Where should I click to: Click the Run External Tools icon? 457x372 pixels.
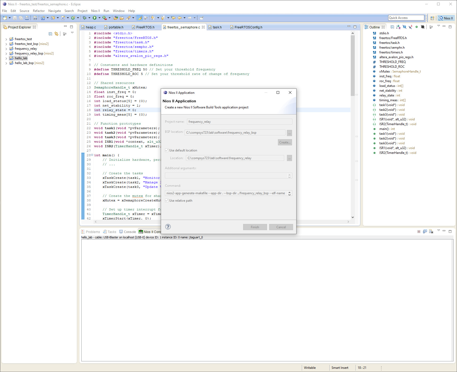105,18
